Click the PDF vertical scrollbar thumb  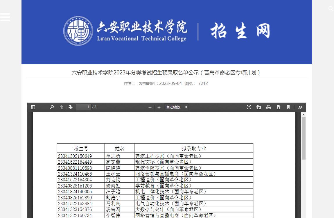pyautogui.click(x=304, y=138)
